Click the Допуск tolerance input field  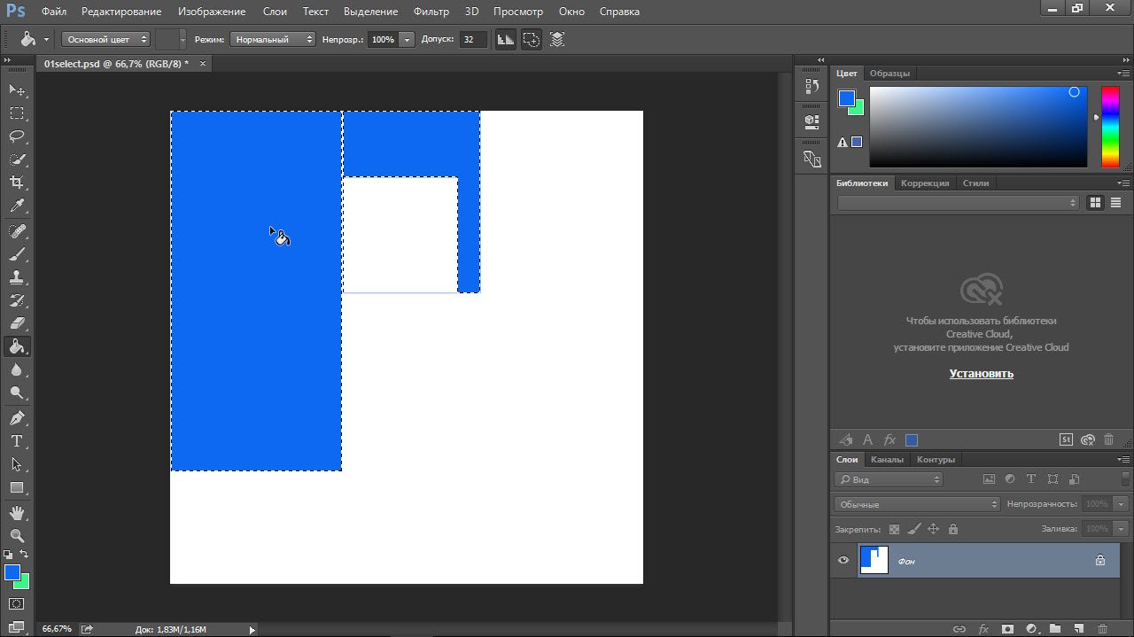[x=473, y=40]
